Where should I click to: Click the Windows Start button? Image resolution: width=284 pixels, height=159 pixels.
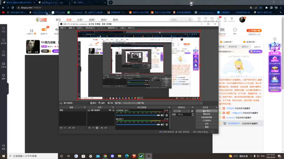(x=4, y=156)
